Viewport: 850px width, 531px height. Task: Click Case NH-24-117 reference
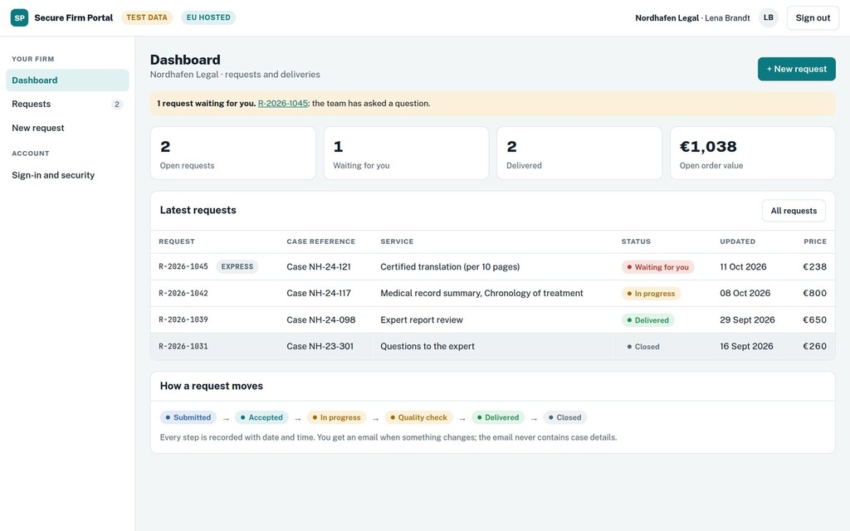pos(319,293)
